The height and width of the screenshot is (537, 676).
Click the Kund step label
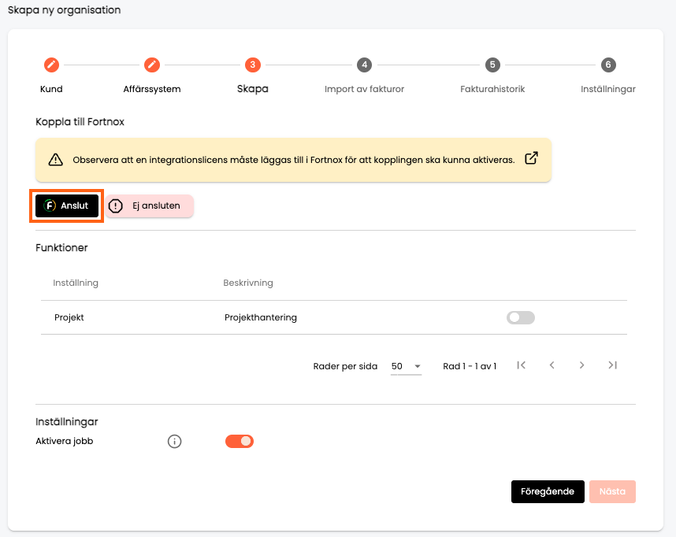coord(51,89)
